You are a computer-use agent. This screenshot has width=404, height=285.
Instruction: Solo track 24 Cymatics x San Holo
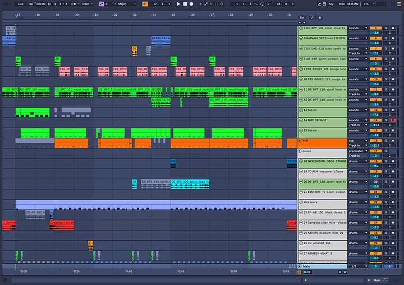pos(386,223)
